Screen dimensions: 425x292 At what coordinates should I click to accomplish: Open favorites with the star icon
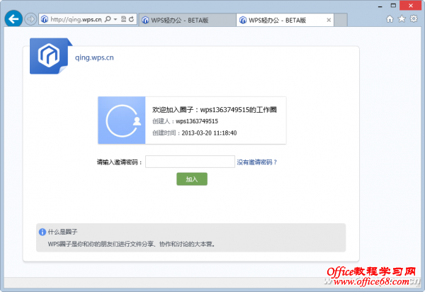[x=402, y=18]
